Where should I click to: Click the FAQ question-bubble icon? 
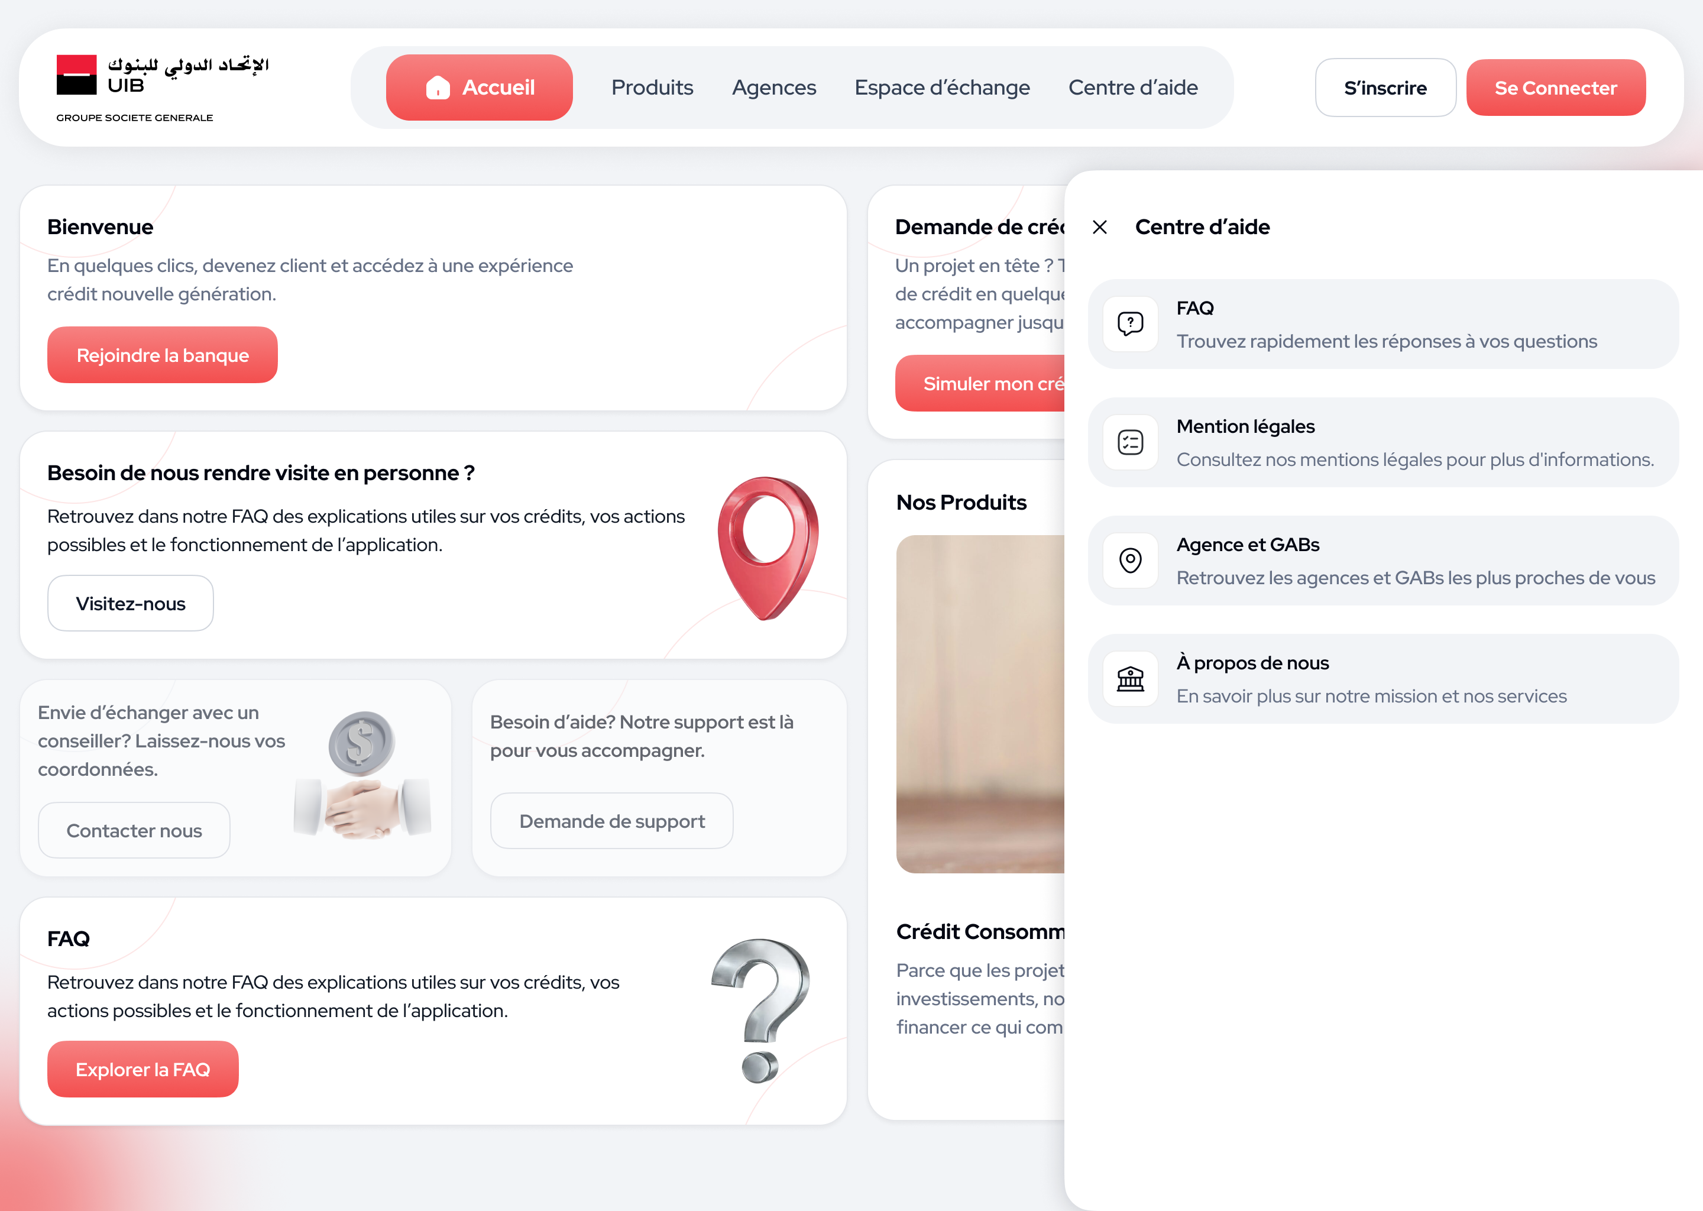(1131, 323)
